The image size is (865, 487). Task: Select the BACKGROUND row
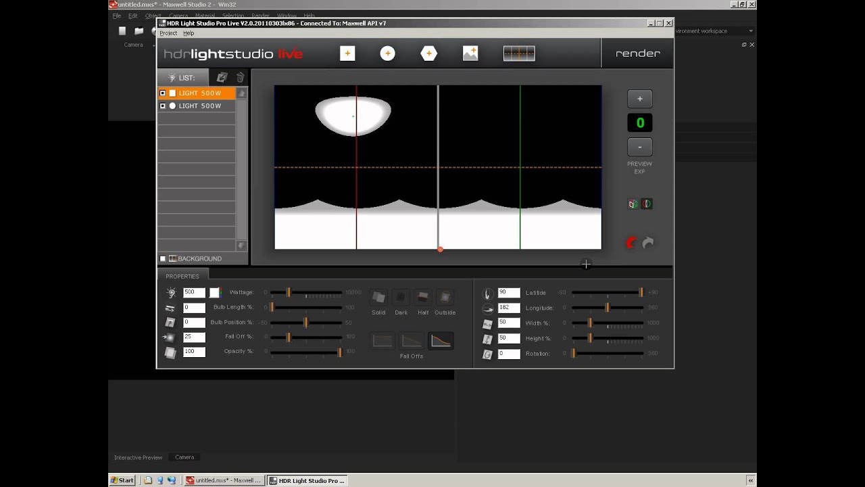(x=202, y=258)
